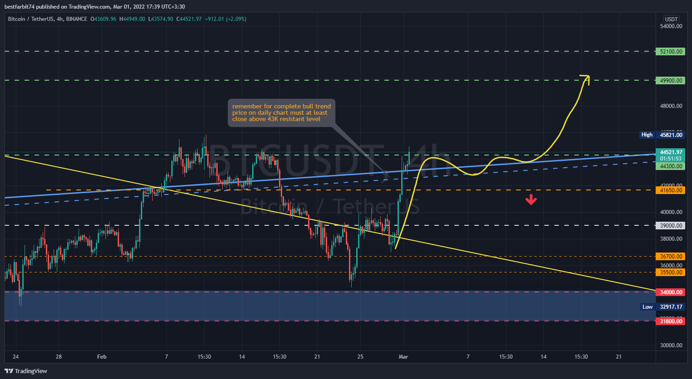Click the orange 36700.00 price label
Screen dimensions: 692x379
pos(670,257)
